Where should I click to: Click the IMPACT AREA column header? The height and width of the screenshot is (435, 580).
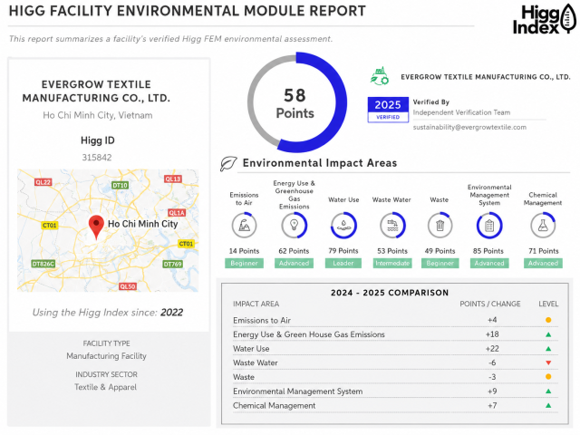pos(256,304)
